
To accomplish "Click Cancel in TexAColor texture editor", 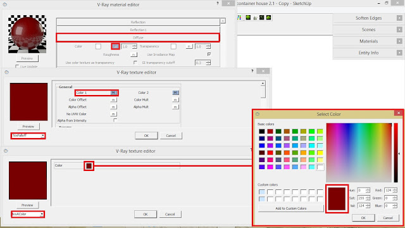I will tap(170, 214).
